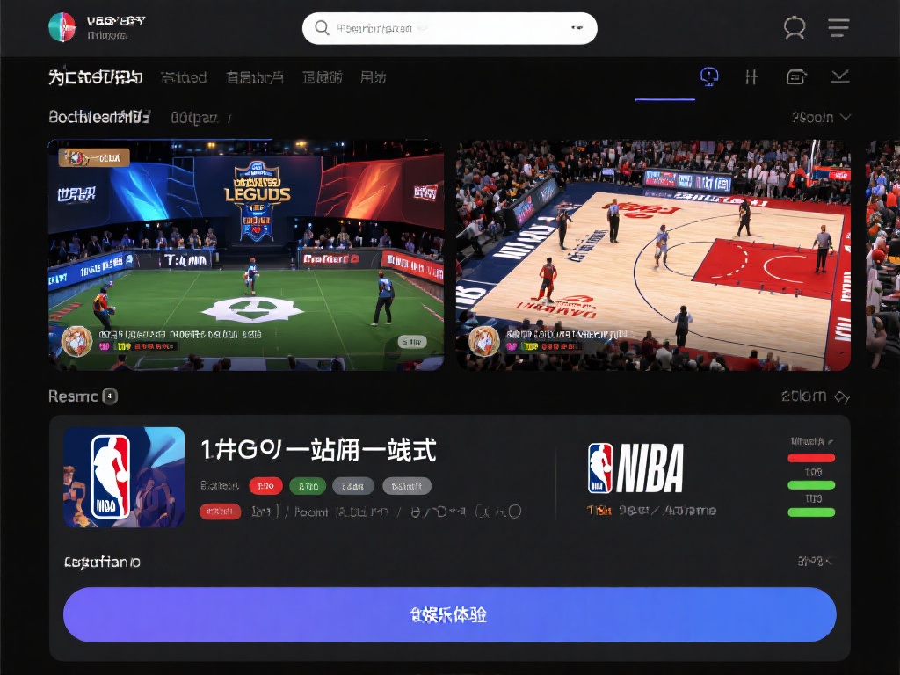Click the checkmark download icon in toolbar
Image resolution: width=900 pixels, height=675 pixels.
point(840,77)
